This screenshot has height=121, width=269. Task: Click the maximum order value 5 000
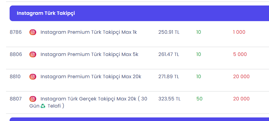coord(240,55)
